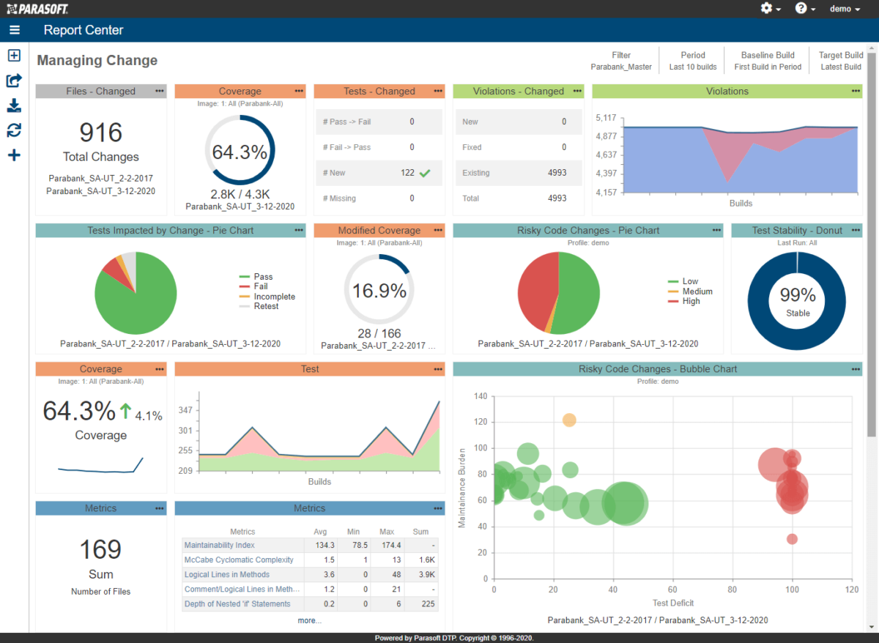Share the dashboard via the export icon
The width and height of the screenshot is (879, 643).
point(14,81)
